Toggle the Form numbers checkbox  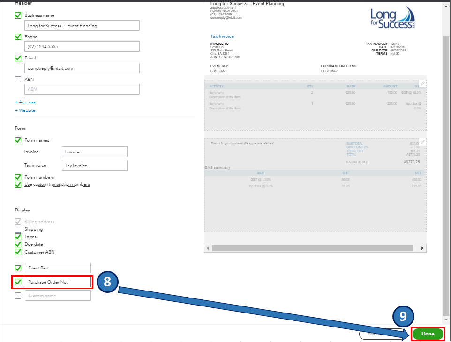(18, 177)
